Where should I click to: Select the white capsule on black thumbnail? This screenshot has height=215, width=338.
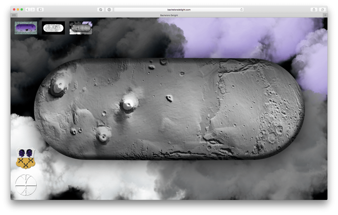pos(53,28)
